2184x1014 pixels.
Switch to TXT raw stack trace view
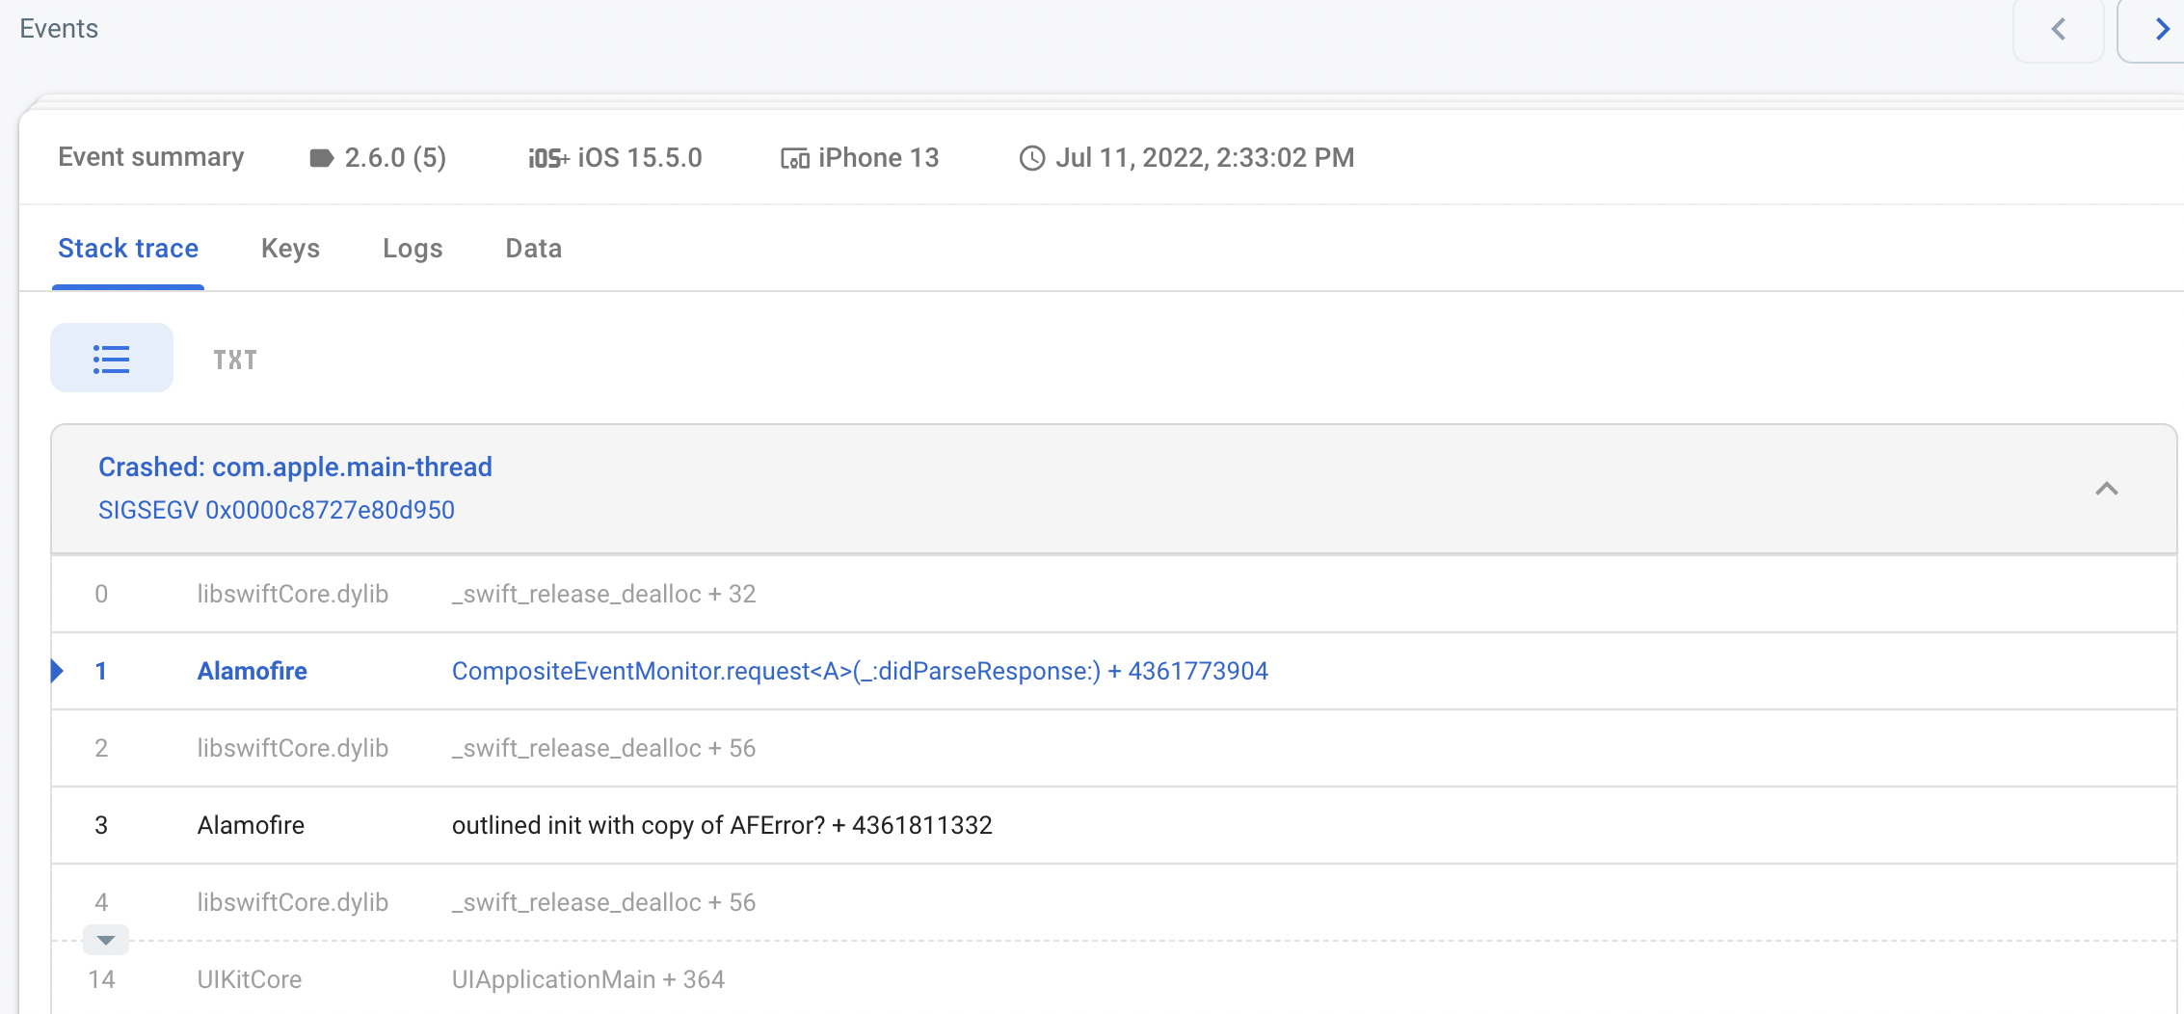234,359
